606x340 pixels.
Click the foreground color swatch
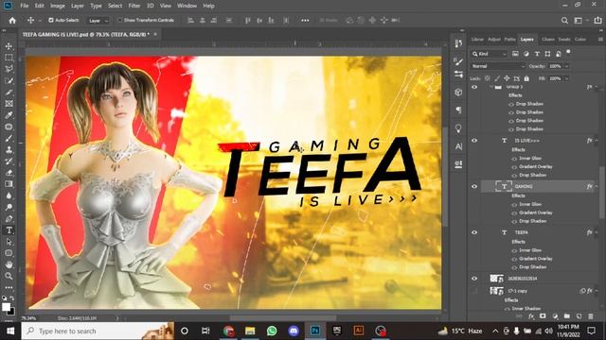(x=6, y=307)
